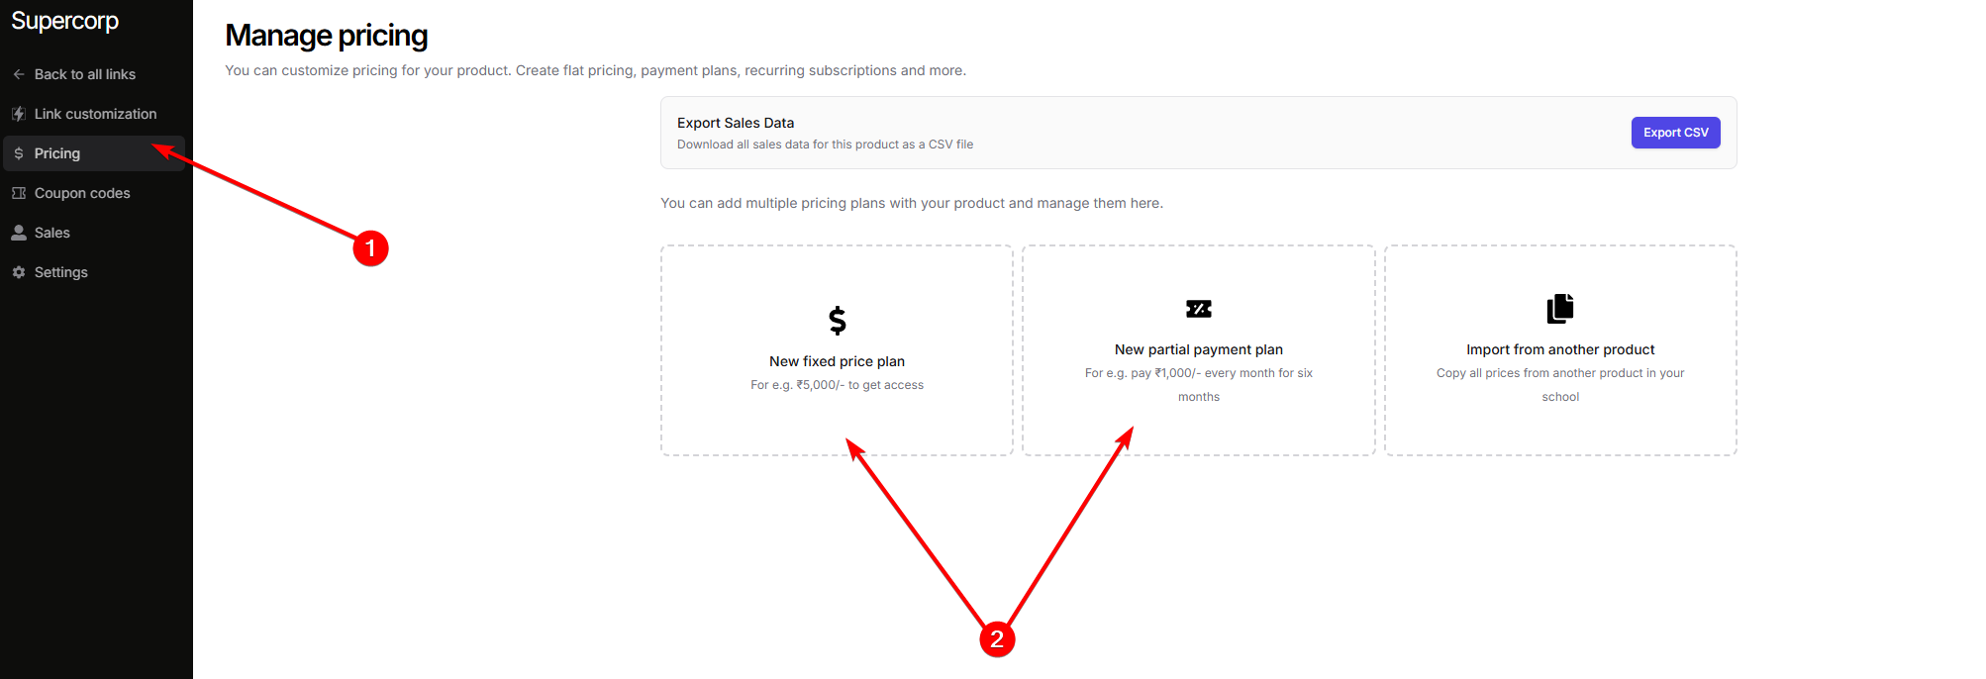Open Coupon codes in the sidebar
Screen dimensions: 1986x679
pos(82,193)
